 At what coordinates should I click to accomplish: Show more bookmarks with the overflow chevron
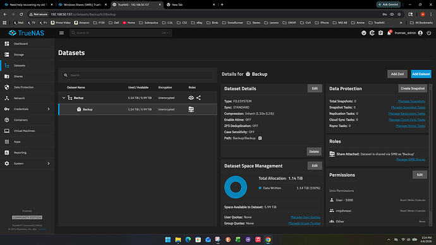(x=401, y=23)
